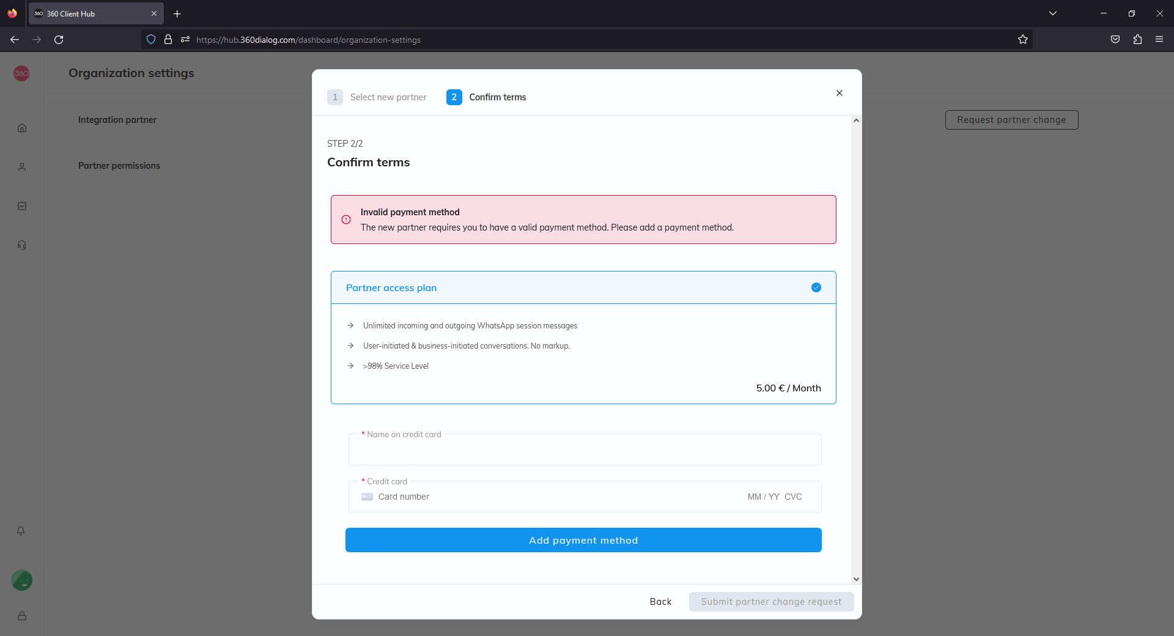The height and width of the screenshot is (636, 1174).
Task: Go to step 1 Select new partner
Action: point(377,97)
